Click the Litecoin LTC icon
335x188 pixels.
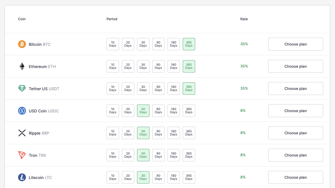[x=22, y=177]
